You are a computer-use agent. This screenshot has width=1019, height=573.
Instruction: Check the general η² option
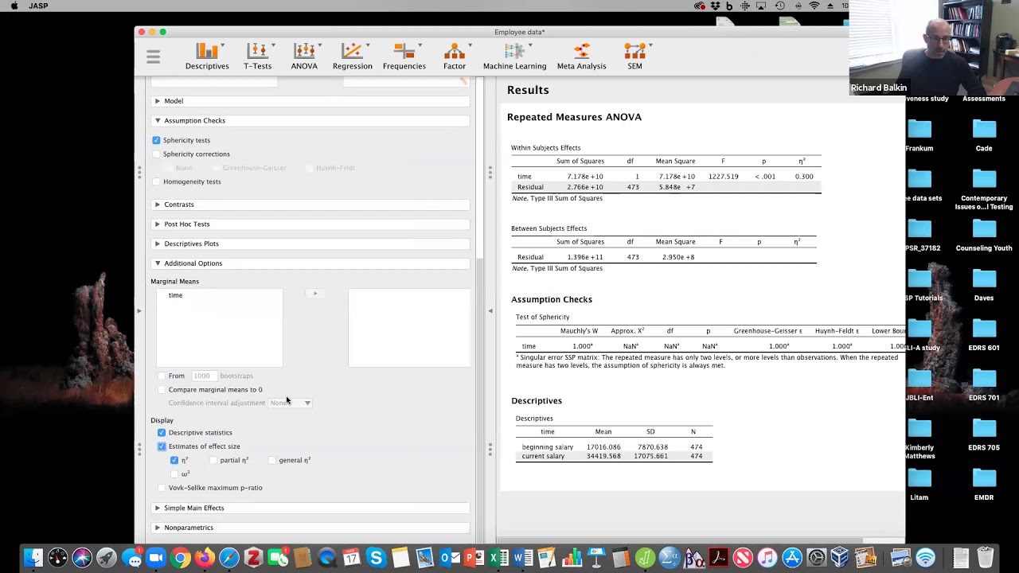pyautogui.click(x=271, y=460)
